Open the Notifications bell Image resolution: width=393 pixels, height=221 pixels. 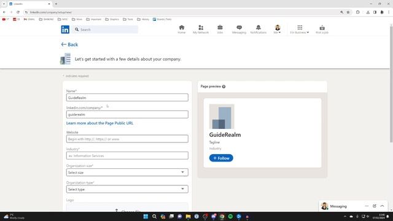click(258, 29)
